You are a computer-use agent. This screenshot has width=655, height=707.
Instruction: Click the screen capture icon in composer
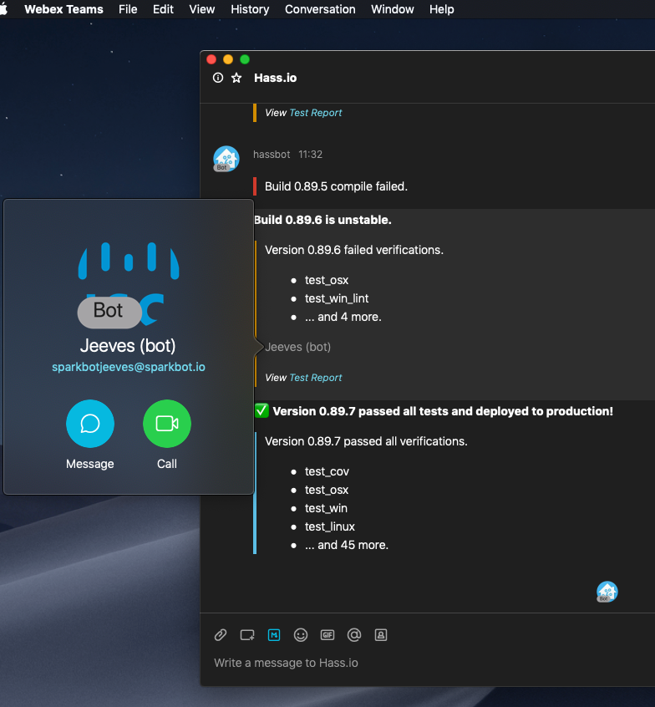pos(247,635)
